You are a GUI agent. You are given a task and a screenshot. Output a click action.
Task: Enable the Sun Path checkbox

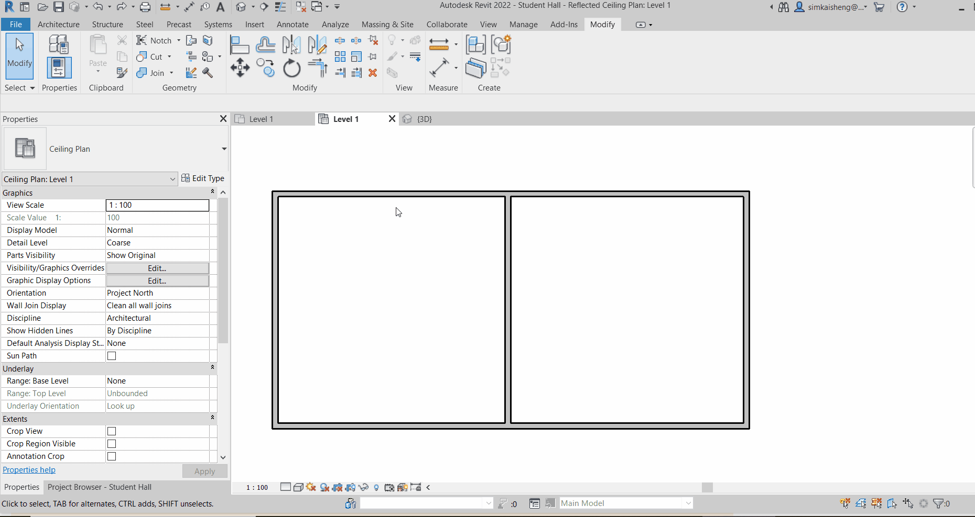[112, 356]
